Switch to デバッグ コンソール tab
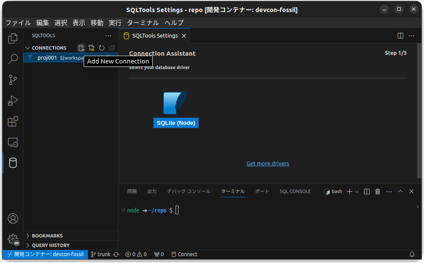Viewport: 424px width, 263px height. pyautogui.click(x=189, y=191)
